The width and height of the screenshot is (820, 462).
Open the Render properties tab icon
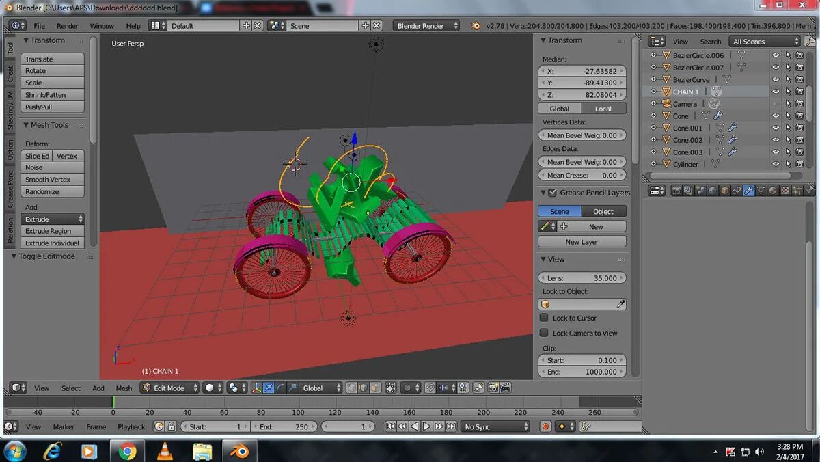click(x=676, y=191)
